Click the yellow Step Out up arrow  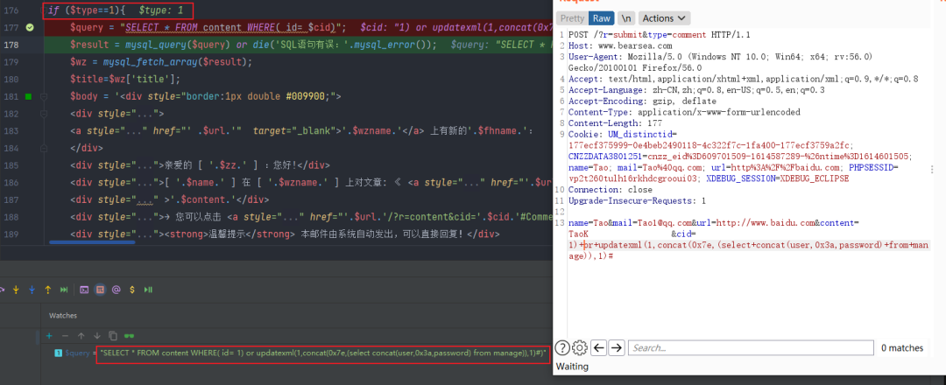click(x=47, y=290)
